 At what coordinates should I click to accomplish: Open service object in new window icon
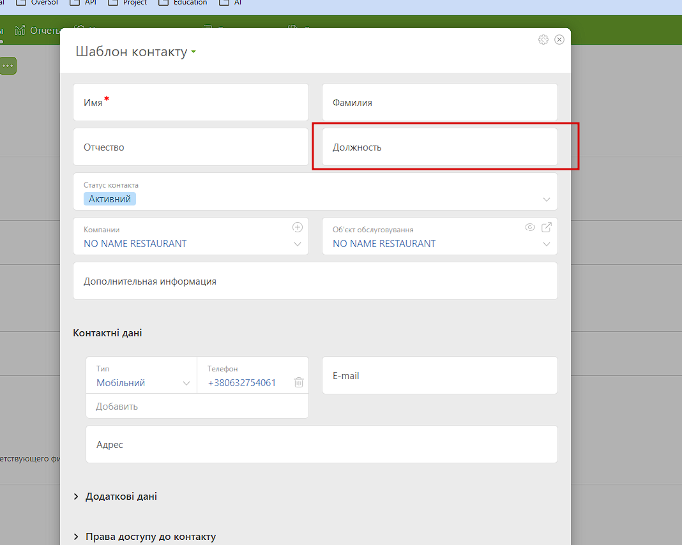(x=547, y=227)
